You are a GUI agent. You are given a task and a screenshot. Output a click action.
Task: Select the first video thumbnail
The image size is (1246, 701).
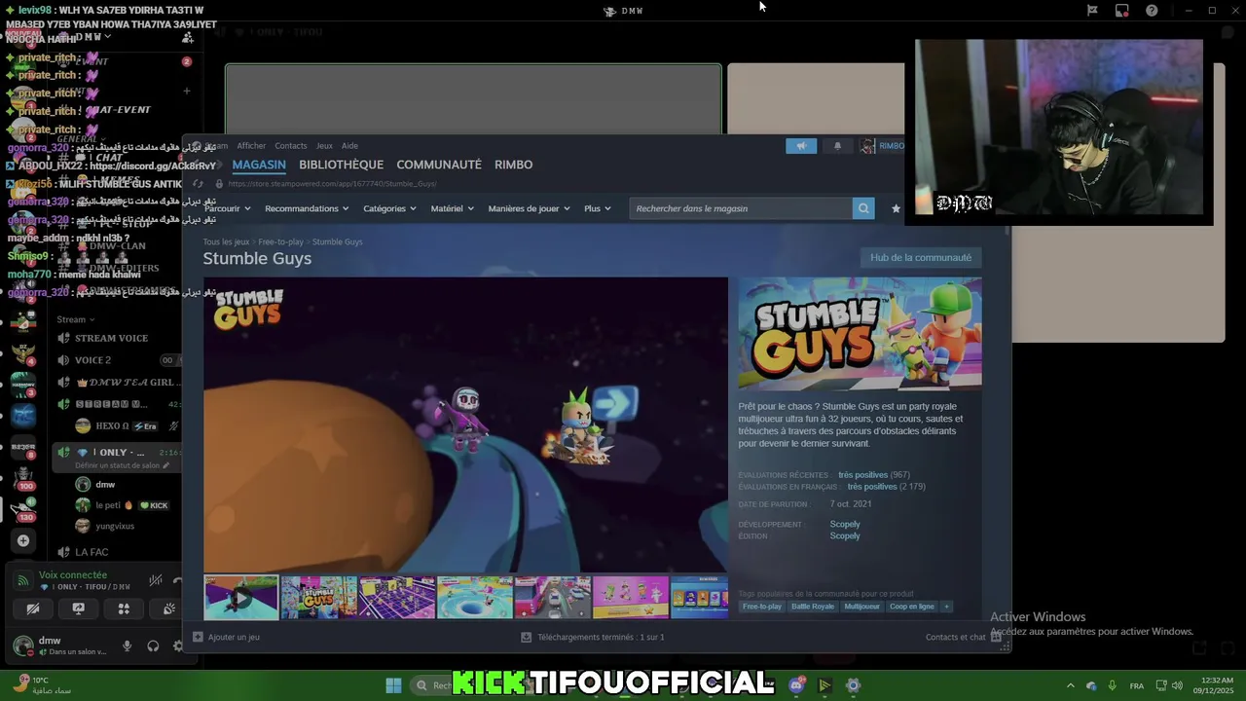240,598
